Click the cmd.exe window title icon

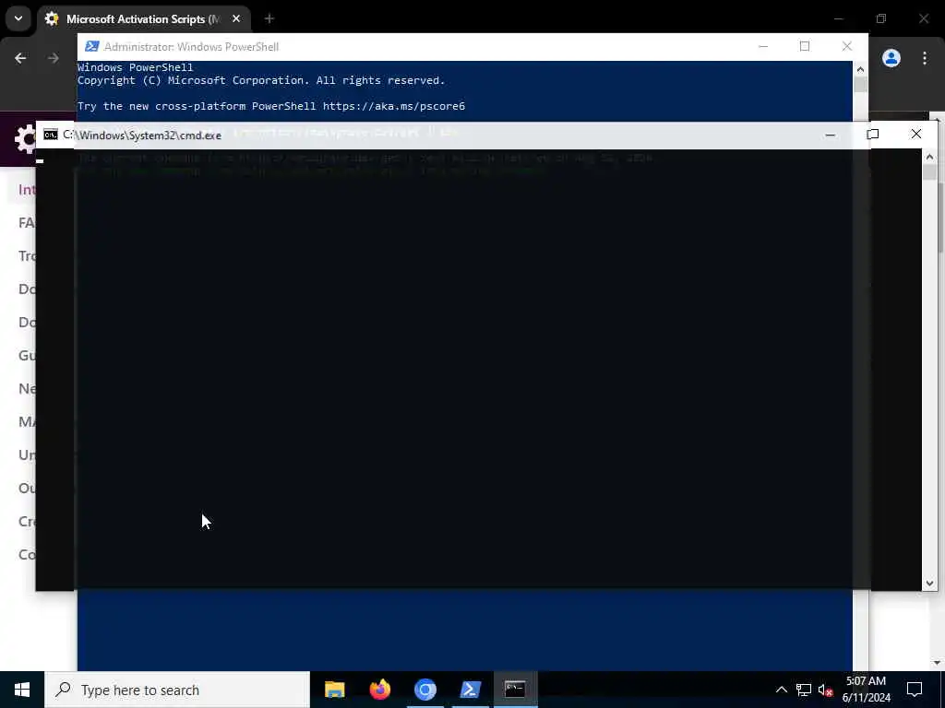[x=51, y=135]
